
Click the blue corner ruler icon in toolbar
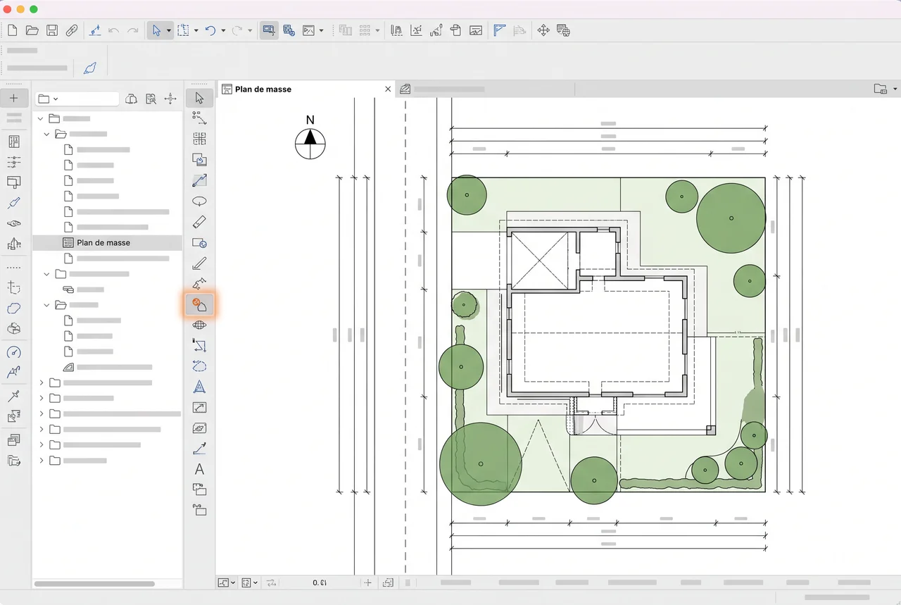tap(500, 30)
